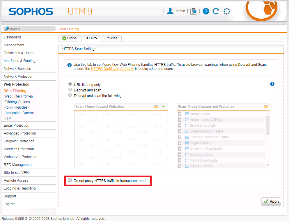Screen dimensions: 289x221
Task: Remove Malicious Downloads using its trash icon
Action: coord(180,149)
